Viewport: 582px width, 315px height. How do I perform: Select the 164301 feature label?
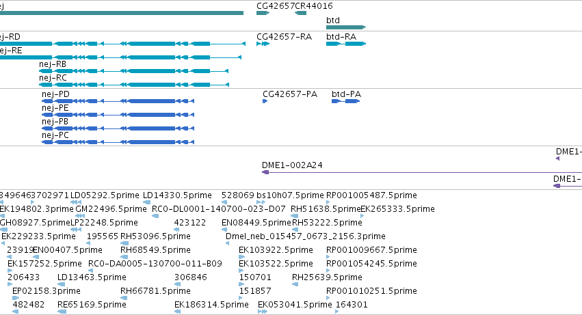pyautogui.click(x=352, y=305)
